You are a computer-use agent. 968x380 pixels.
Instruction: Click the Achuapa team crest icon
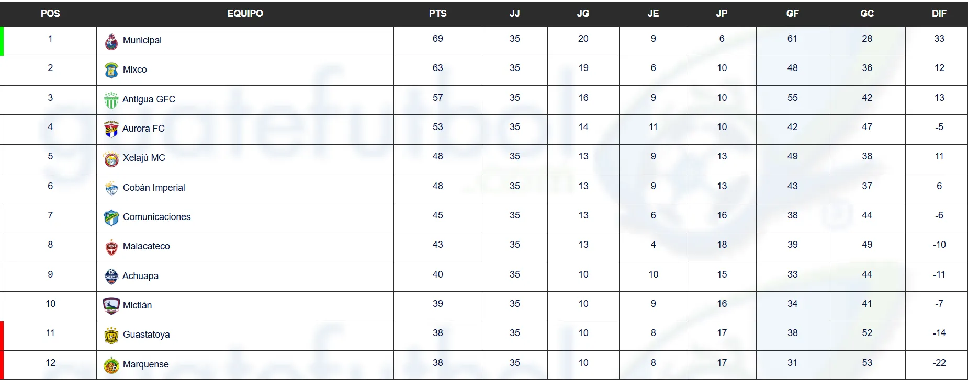111,277
